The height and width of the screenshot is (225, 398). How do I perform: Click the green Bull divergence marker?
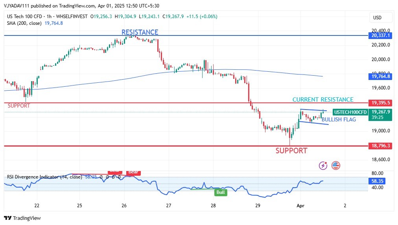click(220, 192)
